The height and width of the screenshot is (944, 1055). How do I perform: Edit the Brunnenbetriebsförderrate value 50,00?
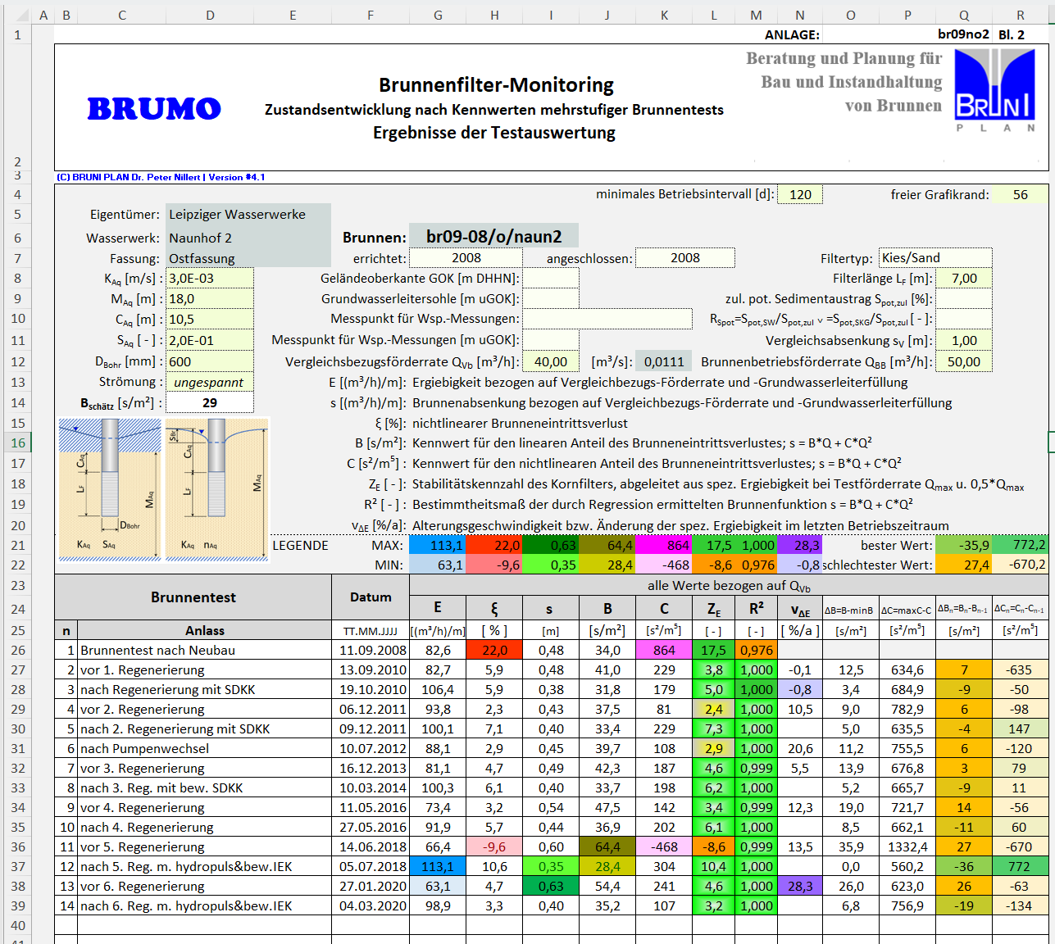[x=964, y=361]
